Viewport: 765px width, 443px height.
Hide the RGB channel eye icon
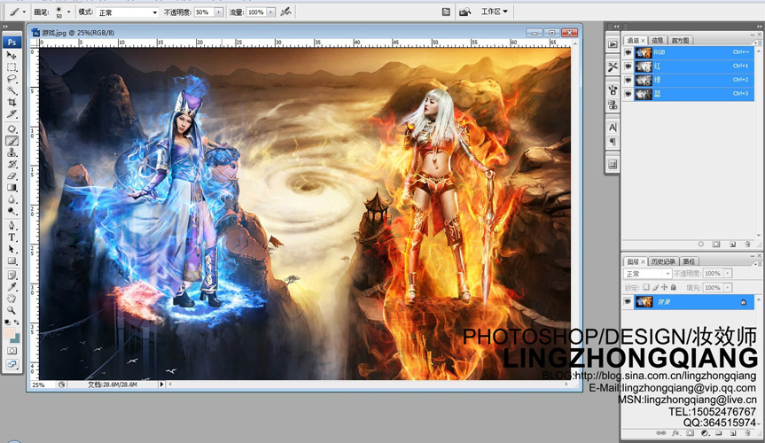628,52
